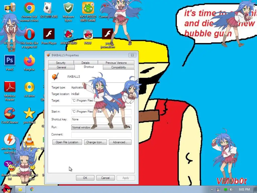Screen dimensions: 257x193
Task: Select the Shortcut tab
Action: point(89,67)
